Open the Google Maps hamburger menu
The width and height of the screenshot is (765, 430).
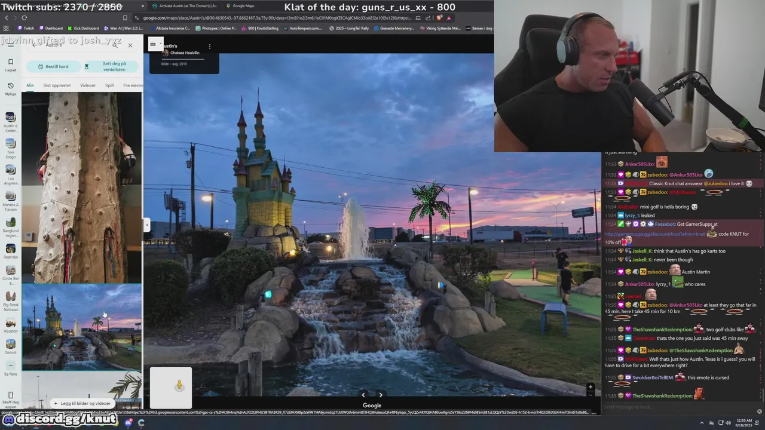pos(10,45)
